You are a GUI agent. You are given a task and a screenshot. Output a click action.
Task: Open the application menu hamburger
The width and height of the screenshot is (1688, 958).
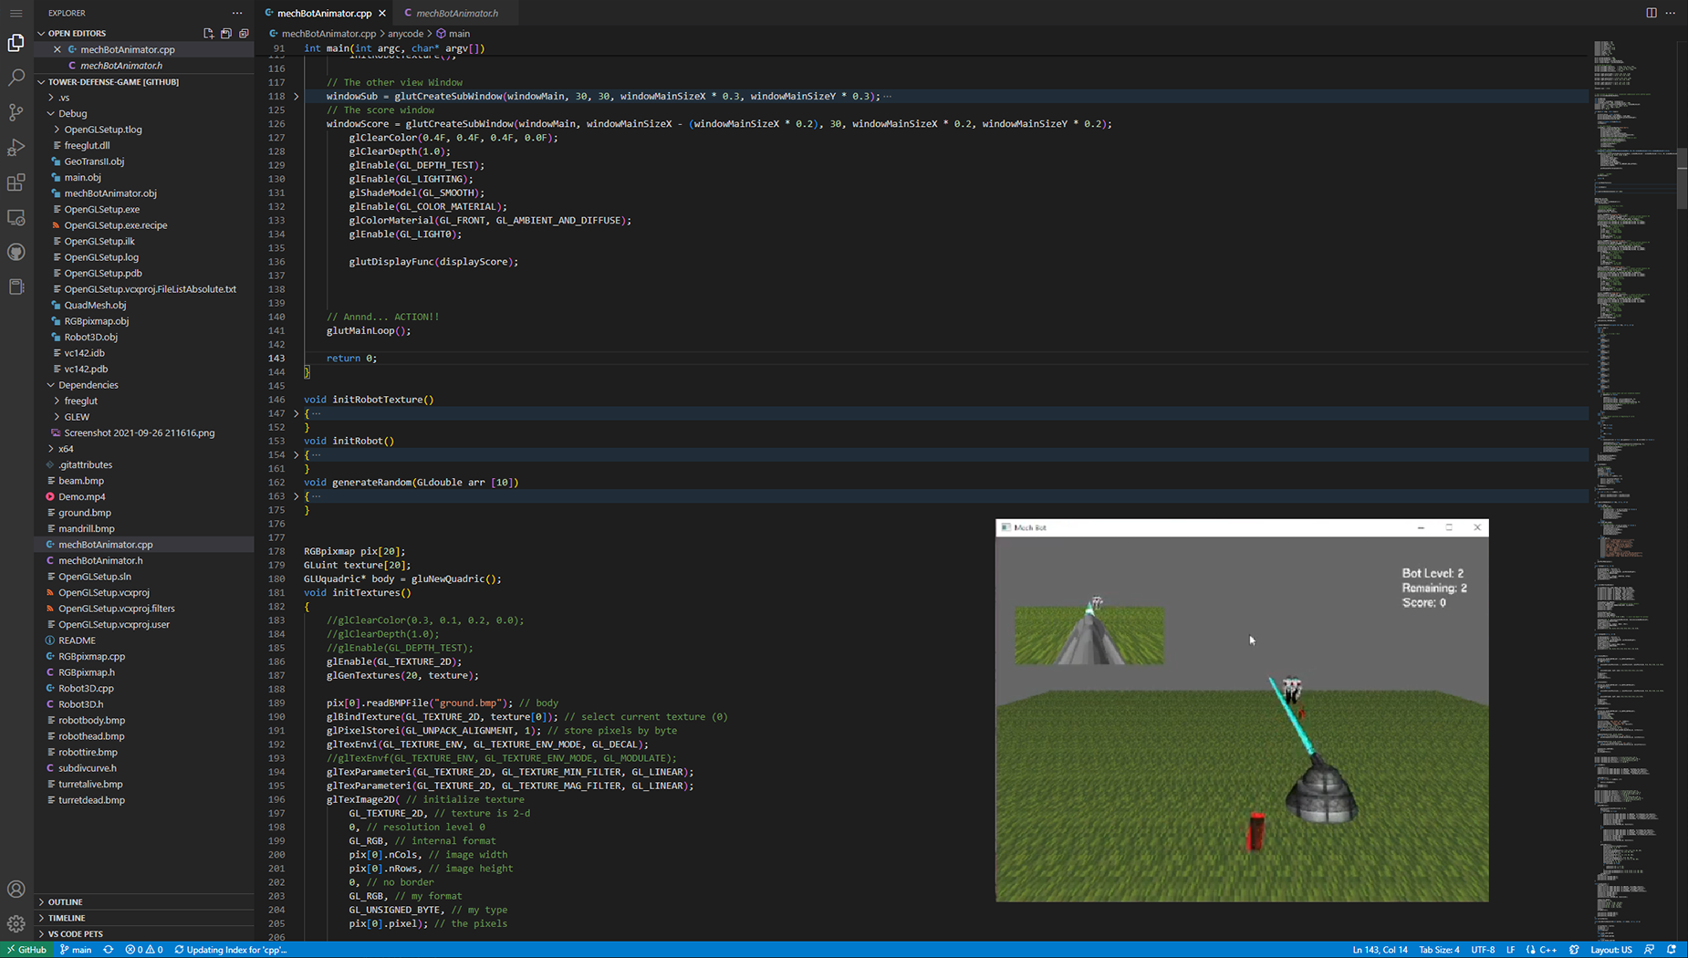(x=16, y=13)
